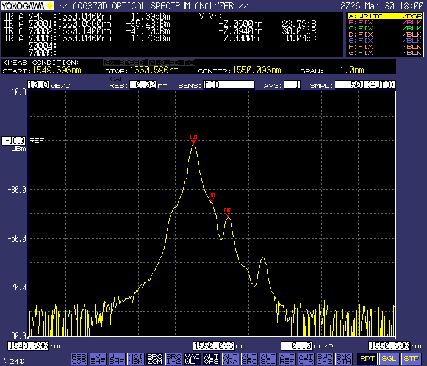The height and width of the screenshot is (366, 427).
Task: Toggle the AUT CTR auto center icon
Action: [x=306, y=359]
